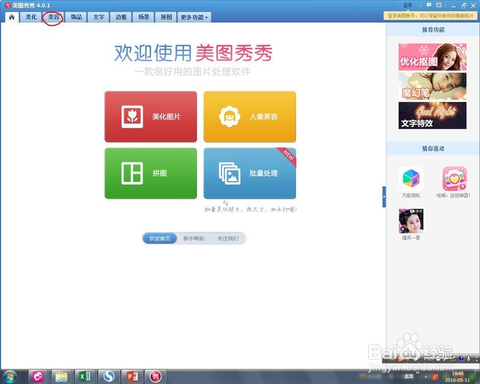
Task: Show hidden tray icons arrow
Action: point(426,377)
